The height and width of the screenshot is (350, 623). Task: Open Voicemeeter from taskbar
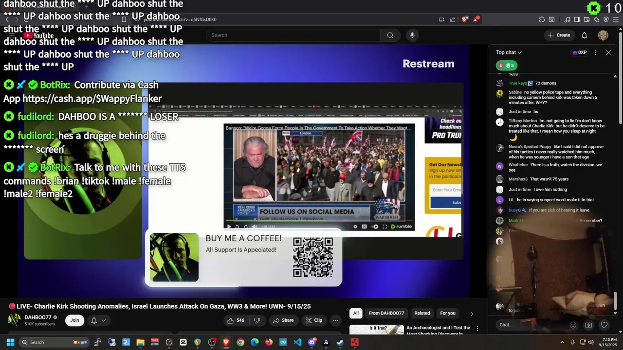(x=155, y=342)
